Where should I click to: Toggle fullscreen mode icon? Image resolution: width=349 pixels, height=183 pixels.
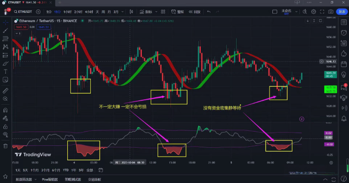point(322,12)
